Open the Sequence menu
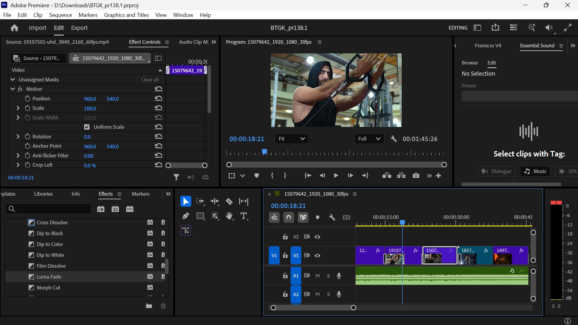Screen dimensions: 578x325 [60, 15]
